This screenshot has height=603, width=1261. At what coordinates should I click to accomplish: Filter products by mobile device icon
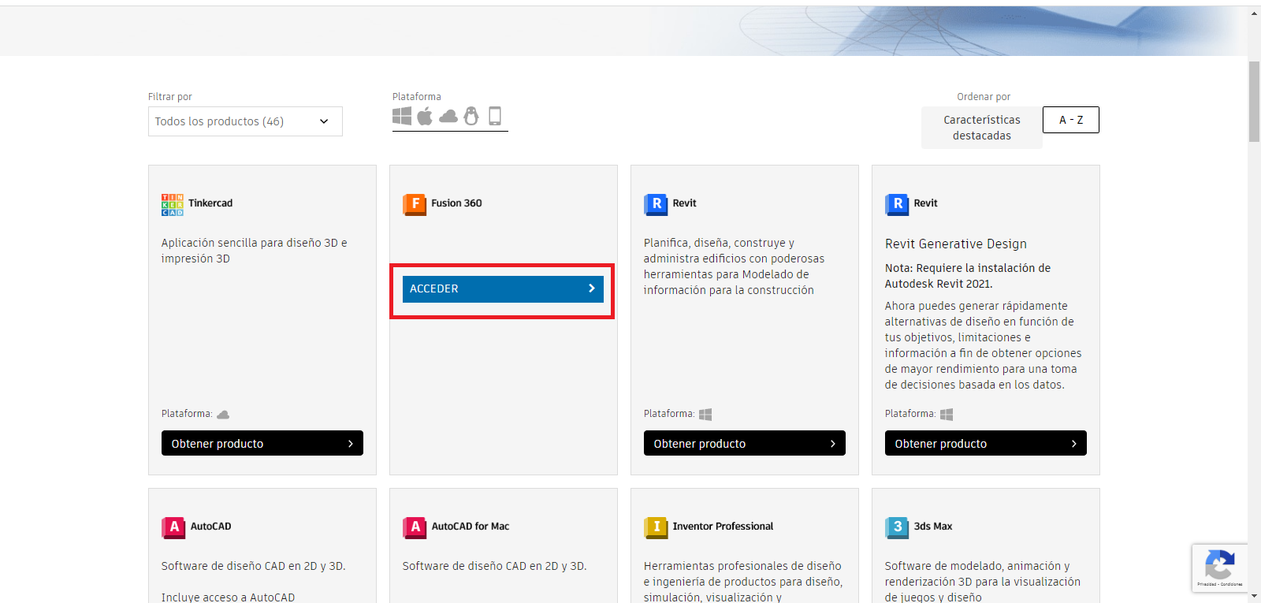[x=495, y=116]
